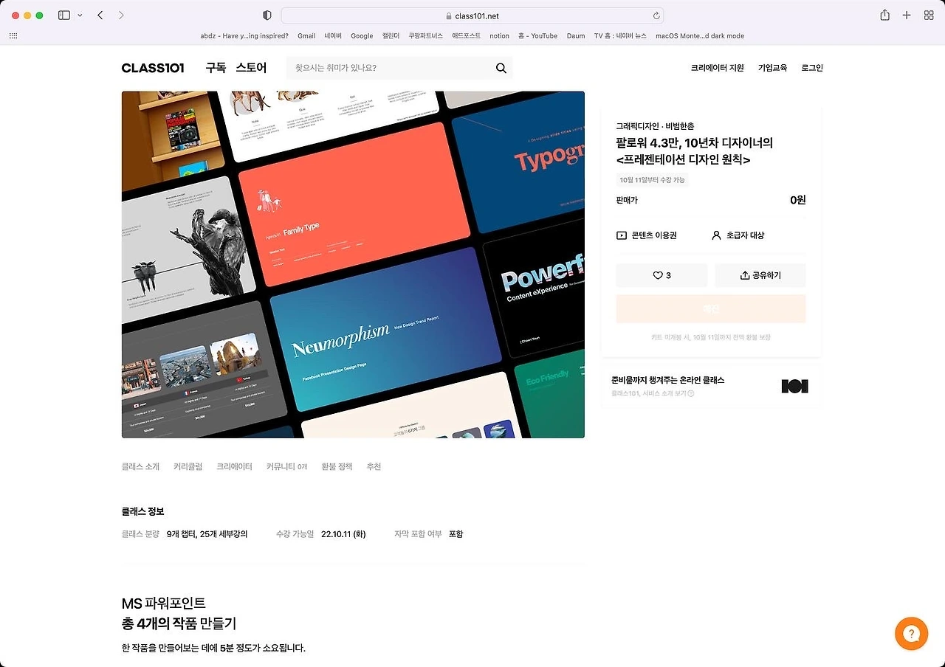Screen dimensions: 945x667
Task: Switch to the 환불 정책 tab
Action: click(337, 467)
